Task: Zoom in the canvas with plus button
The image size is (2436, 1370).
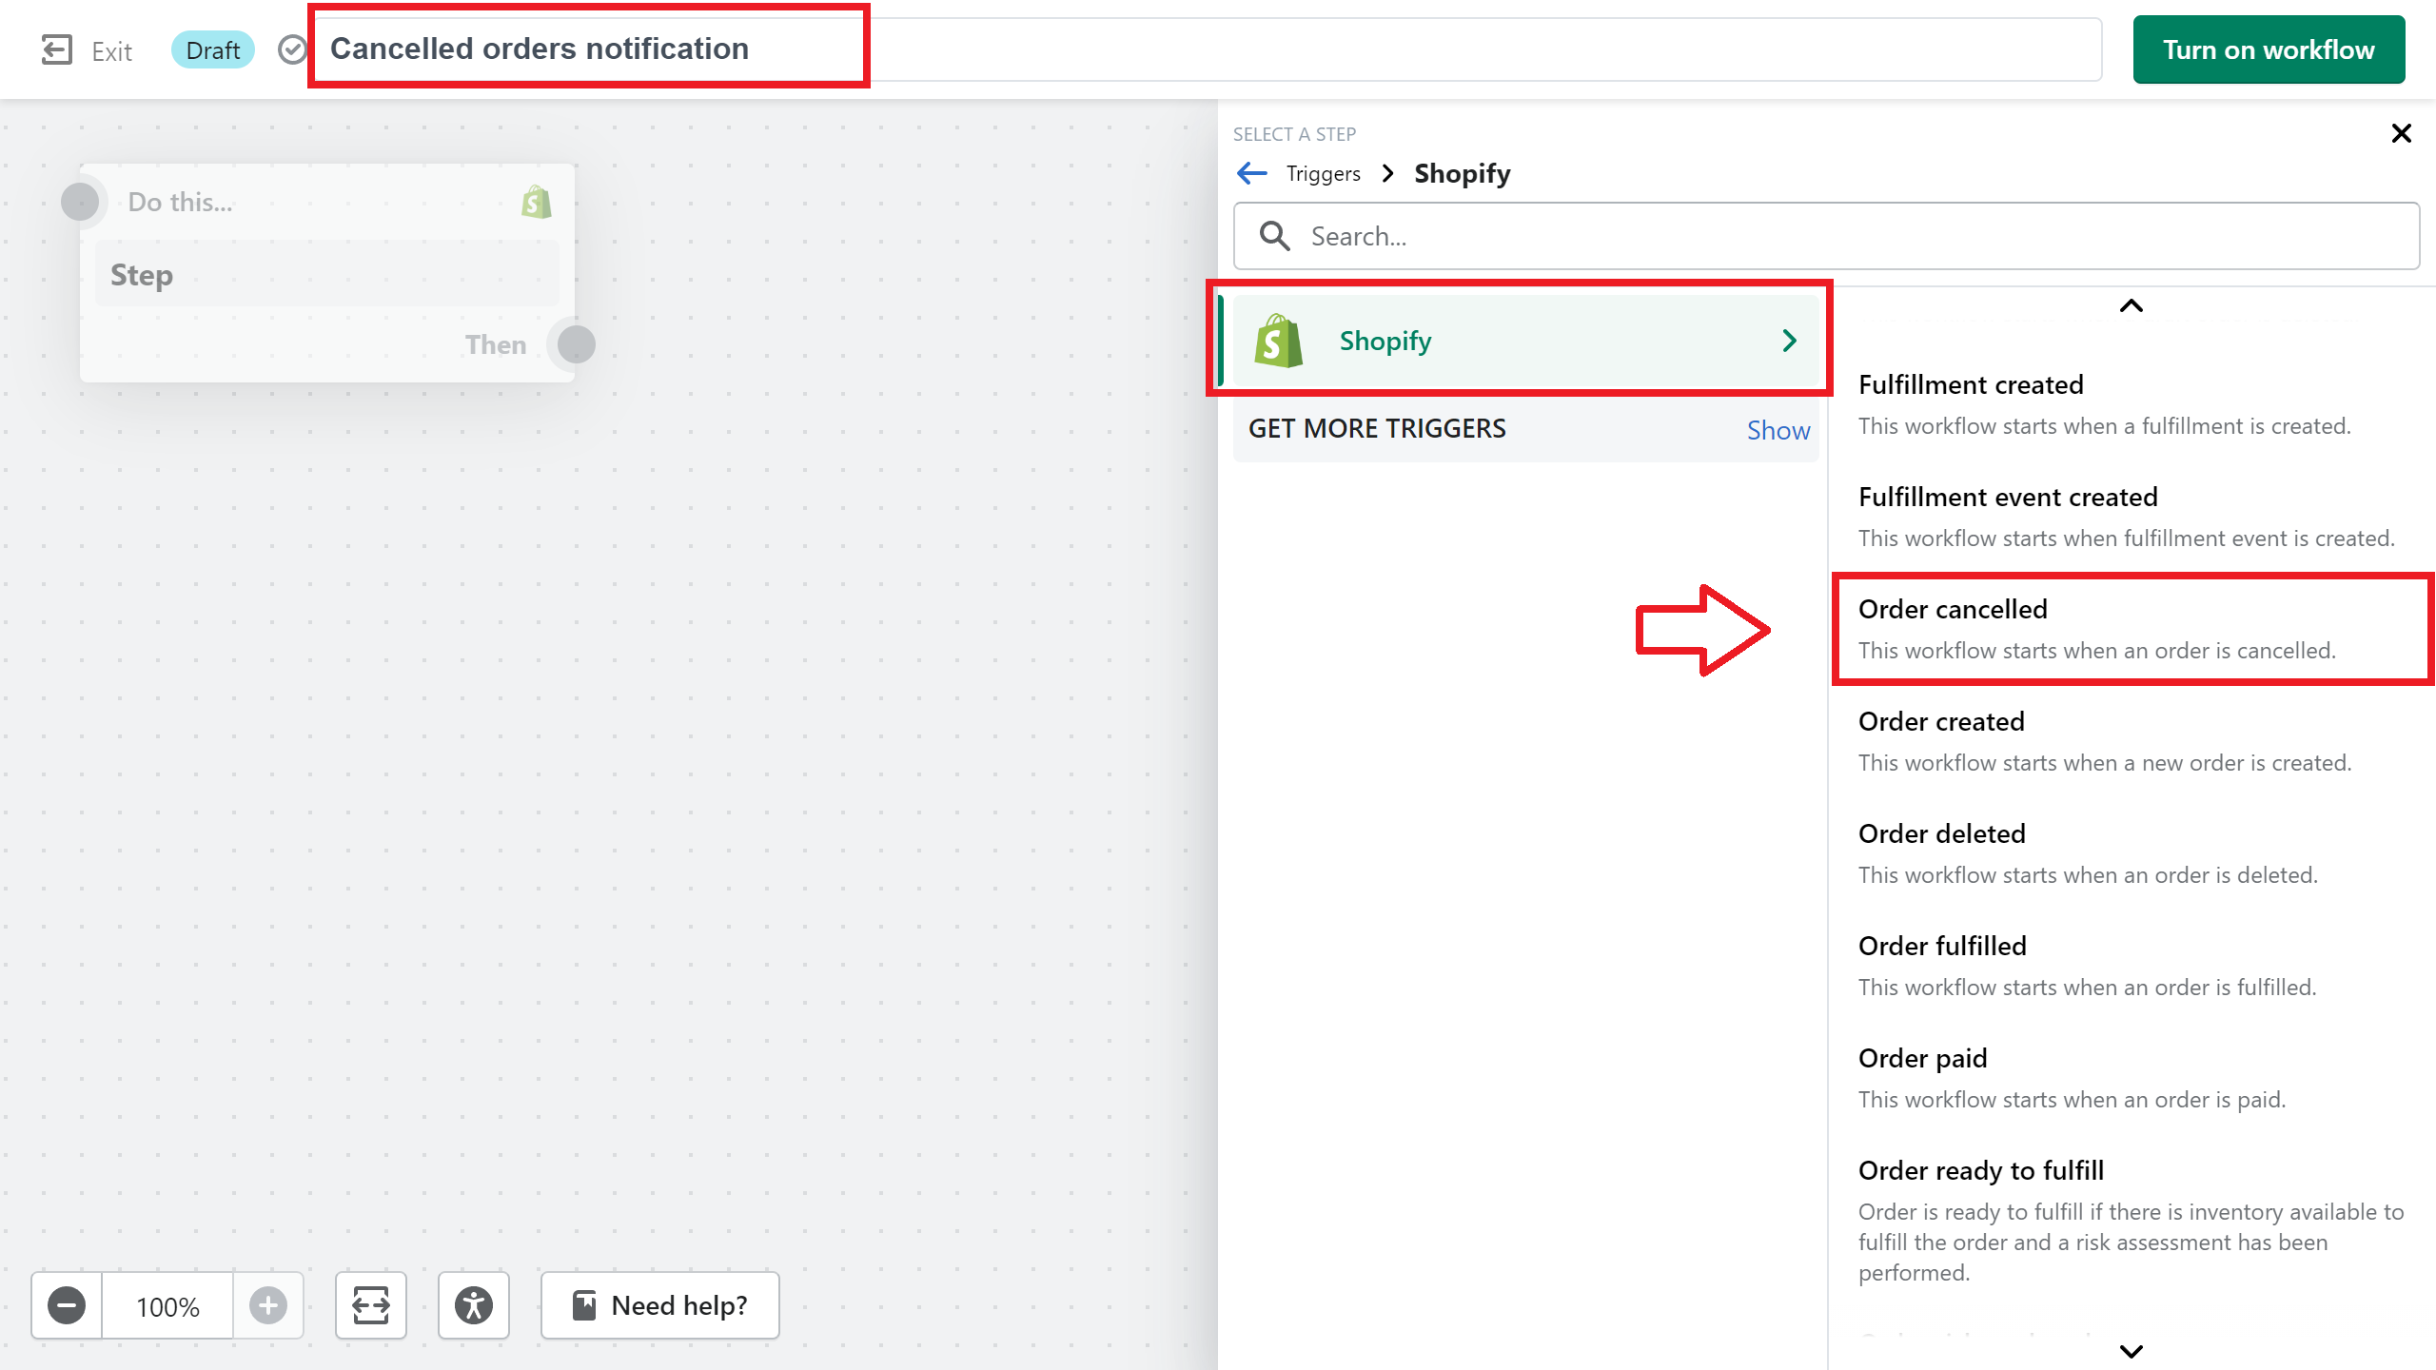Action: pos(268,1305)
